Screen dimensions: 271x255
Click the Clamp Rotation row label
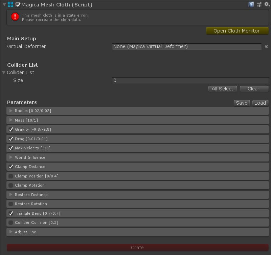tap(30, 185)
